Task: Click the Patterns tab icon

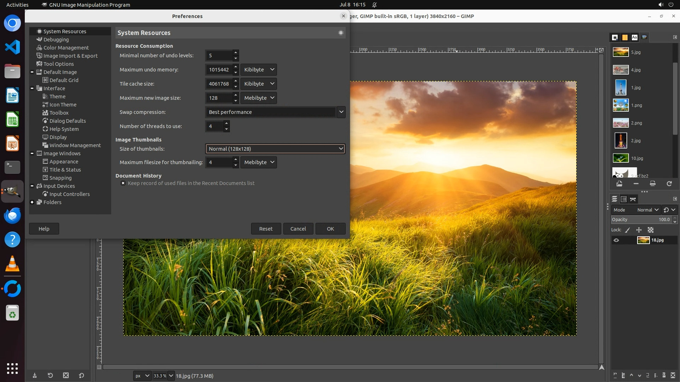Action: pos(625,37)
